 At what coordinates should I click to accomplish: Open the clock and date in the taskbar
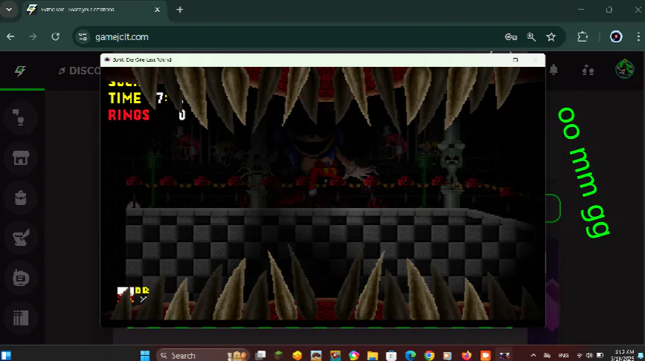click(x=624, y=355)
